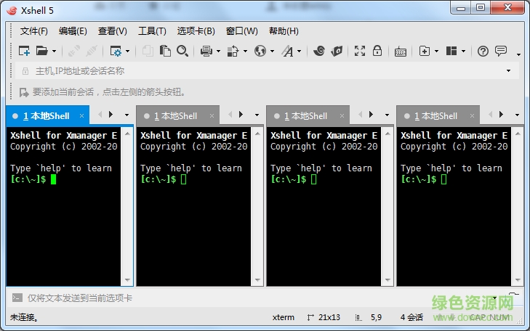
Task: Open the 文件(F) menu
Action: (33, 31)
